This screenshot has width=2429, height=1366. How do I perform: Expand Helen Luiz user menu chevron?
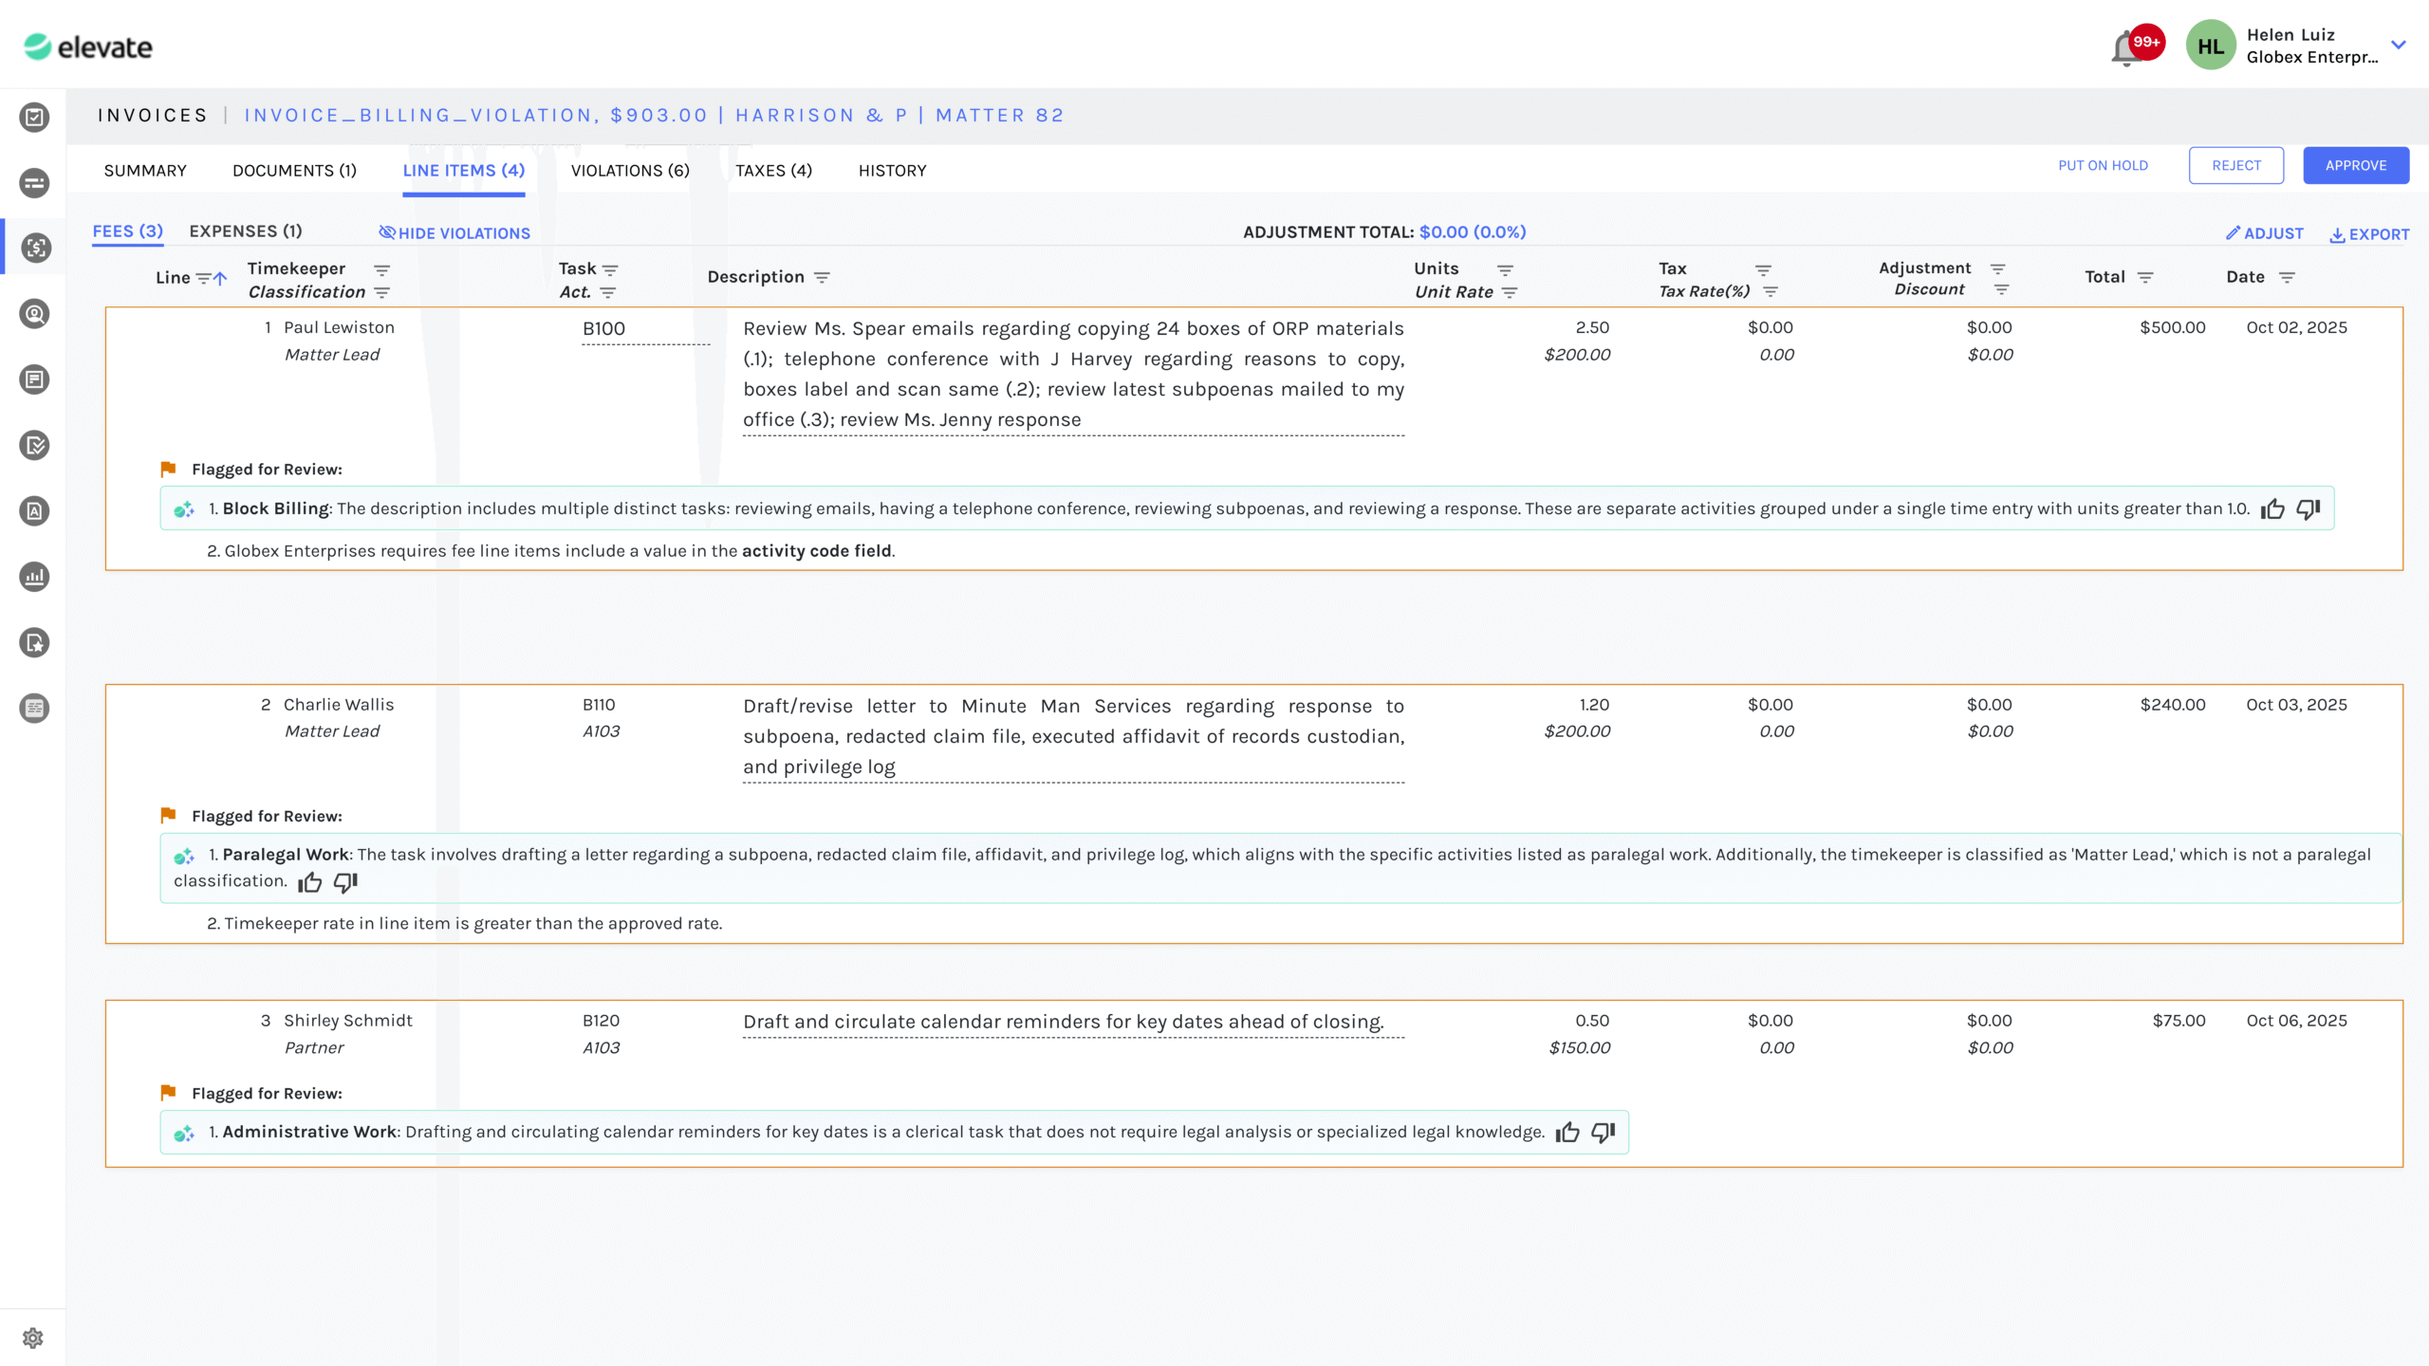click(2399, 45)
